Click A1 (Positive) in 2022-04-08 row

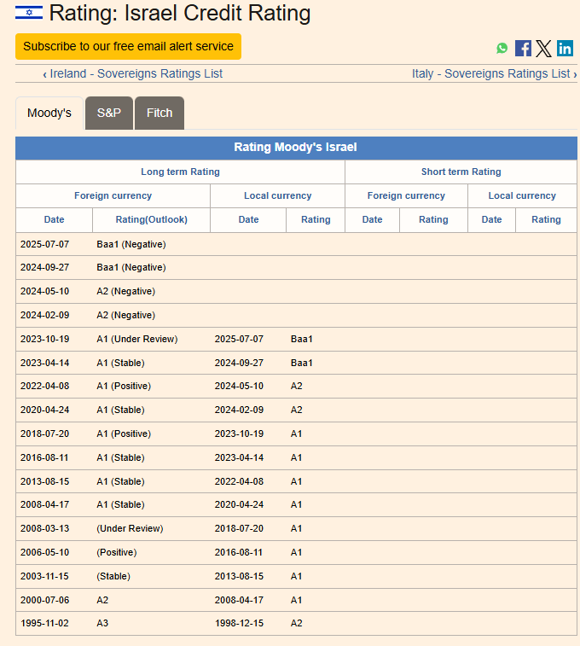point(124,386)
